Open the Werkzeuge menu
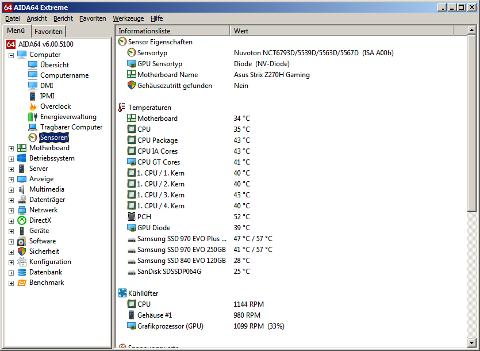 point(128,18)
